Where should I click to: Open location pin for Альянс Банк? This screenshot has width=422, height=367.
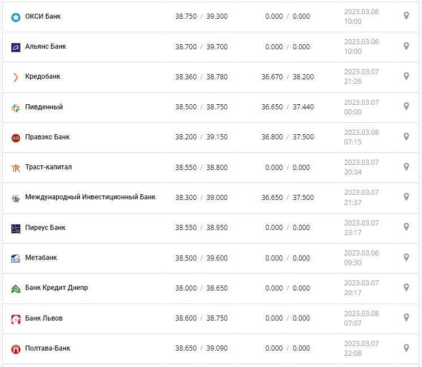pyautogui.click(x=406, y=46)
